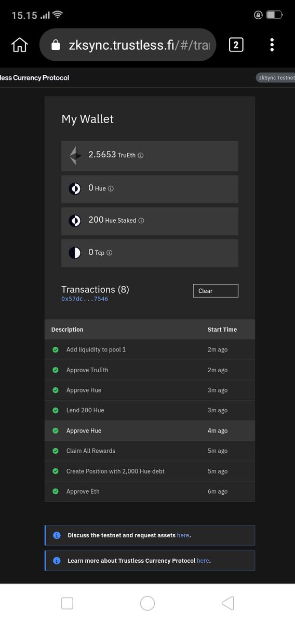Open 'Approve Eth' transaction row
This screenshot has height=623, width=295.
(x=150, y=492)
